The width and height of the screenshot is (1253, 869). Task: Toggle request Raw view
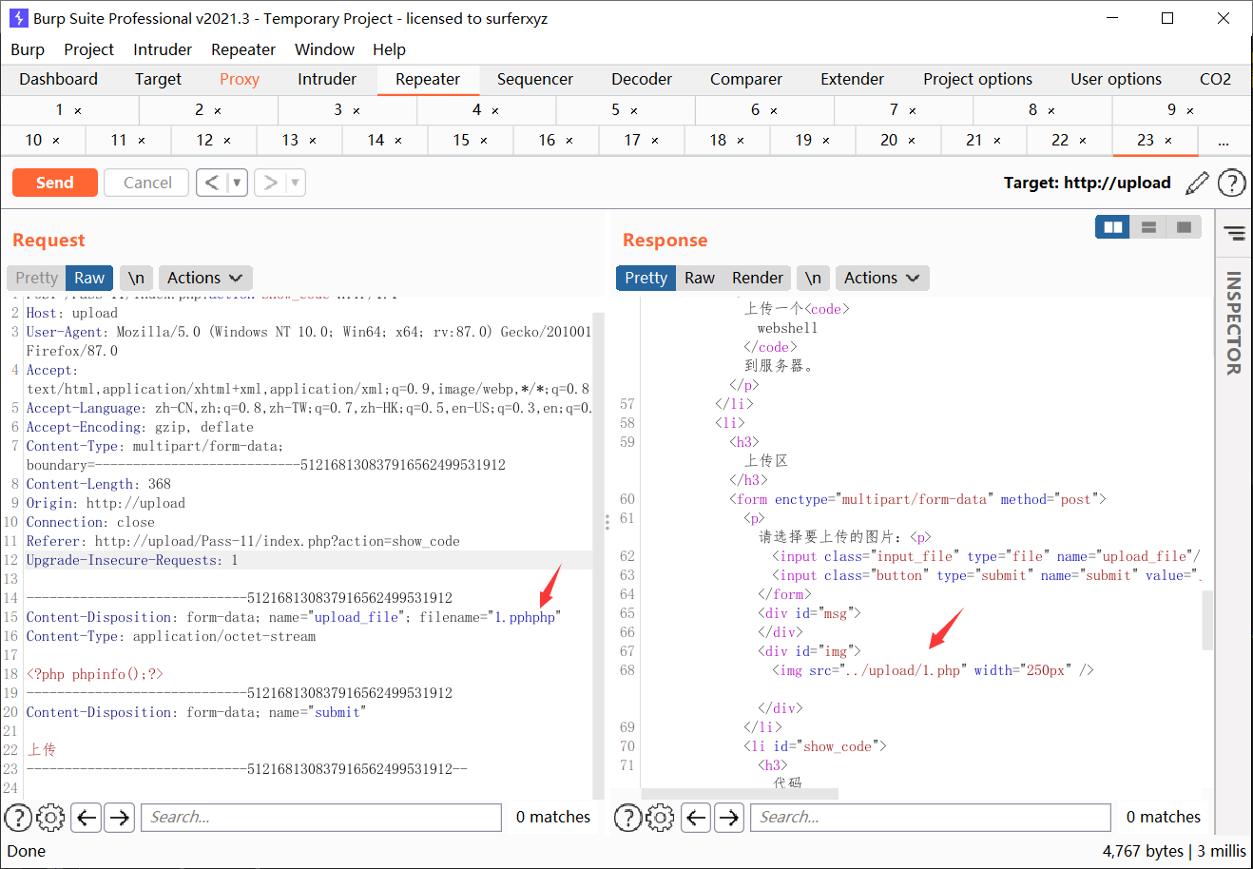[x=89, y=278]
